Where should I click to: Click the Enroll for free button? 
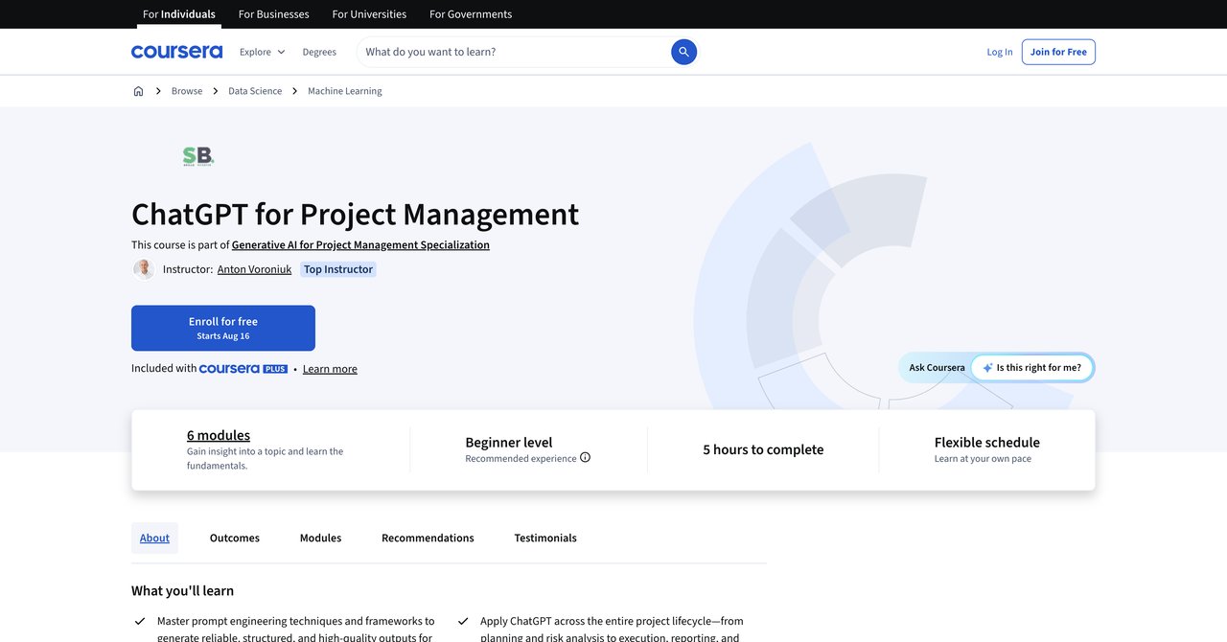[x=223, y=329]
